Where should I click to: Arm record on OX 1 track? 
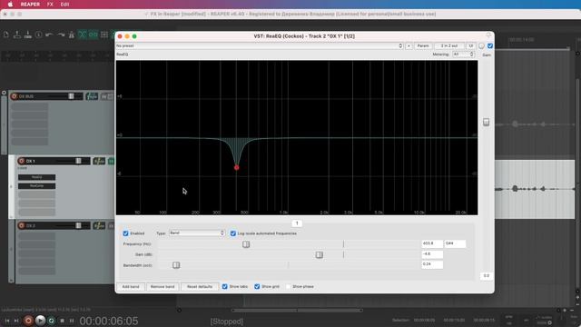pos(21,161)
